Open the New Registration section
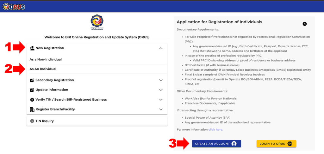Viewport: 324px width, 154px height. click(97, 48)
